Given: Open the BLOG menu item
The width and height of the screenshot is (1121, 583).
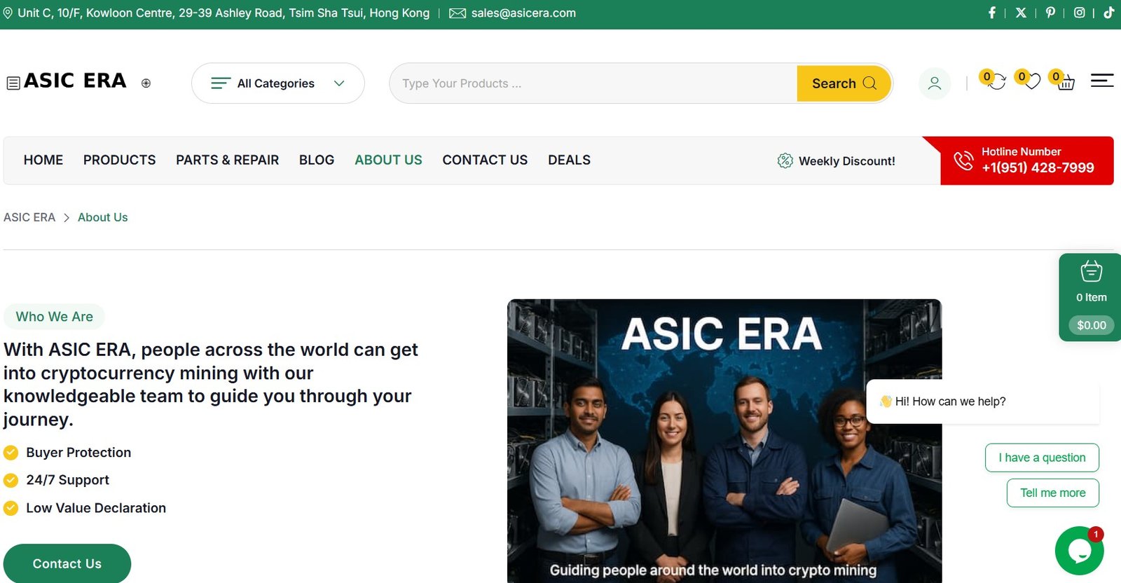Looking at the screenshot, I should 317,160.
